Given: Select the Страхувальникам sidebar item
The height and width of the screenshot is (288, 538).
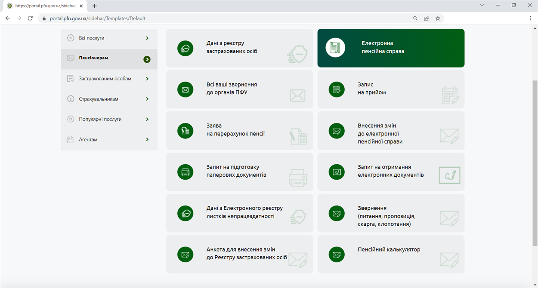Looking at the screenshot, I should click(109, 99).
